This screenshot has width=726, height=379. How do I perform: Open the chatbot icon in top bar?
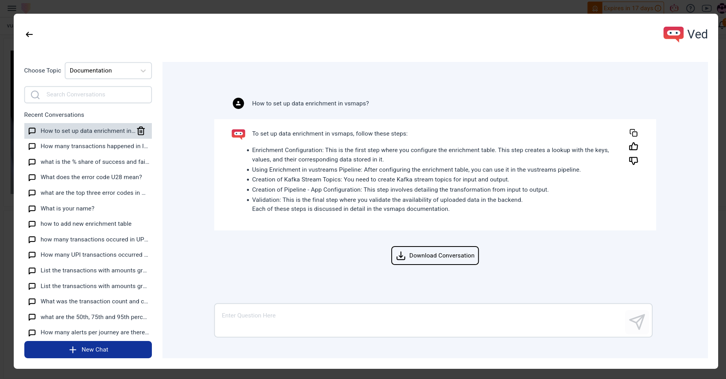[674, 8]
